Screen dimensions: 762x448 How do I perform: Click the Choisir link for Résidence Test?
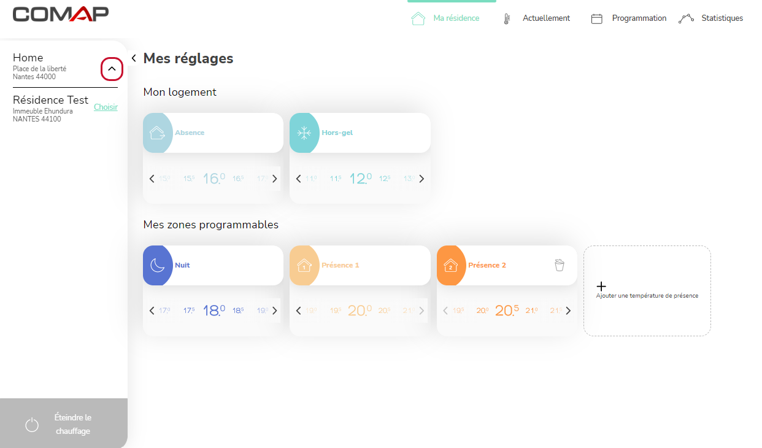[x=106, y=107]
